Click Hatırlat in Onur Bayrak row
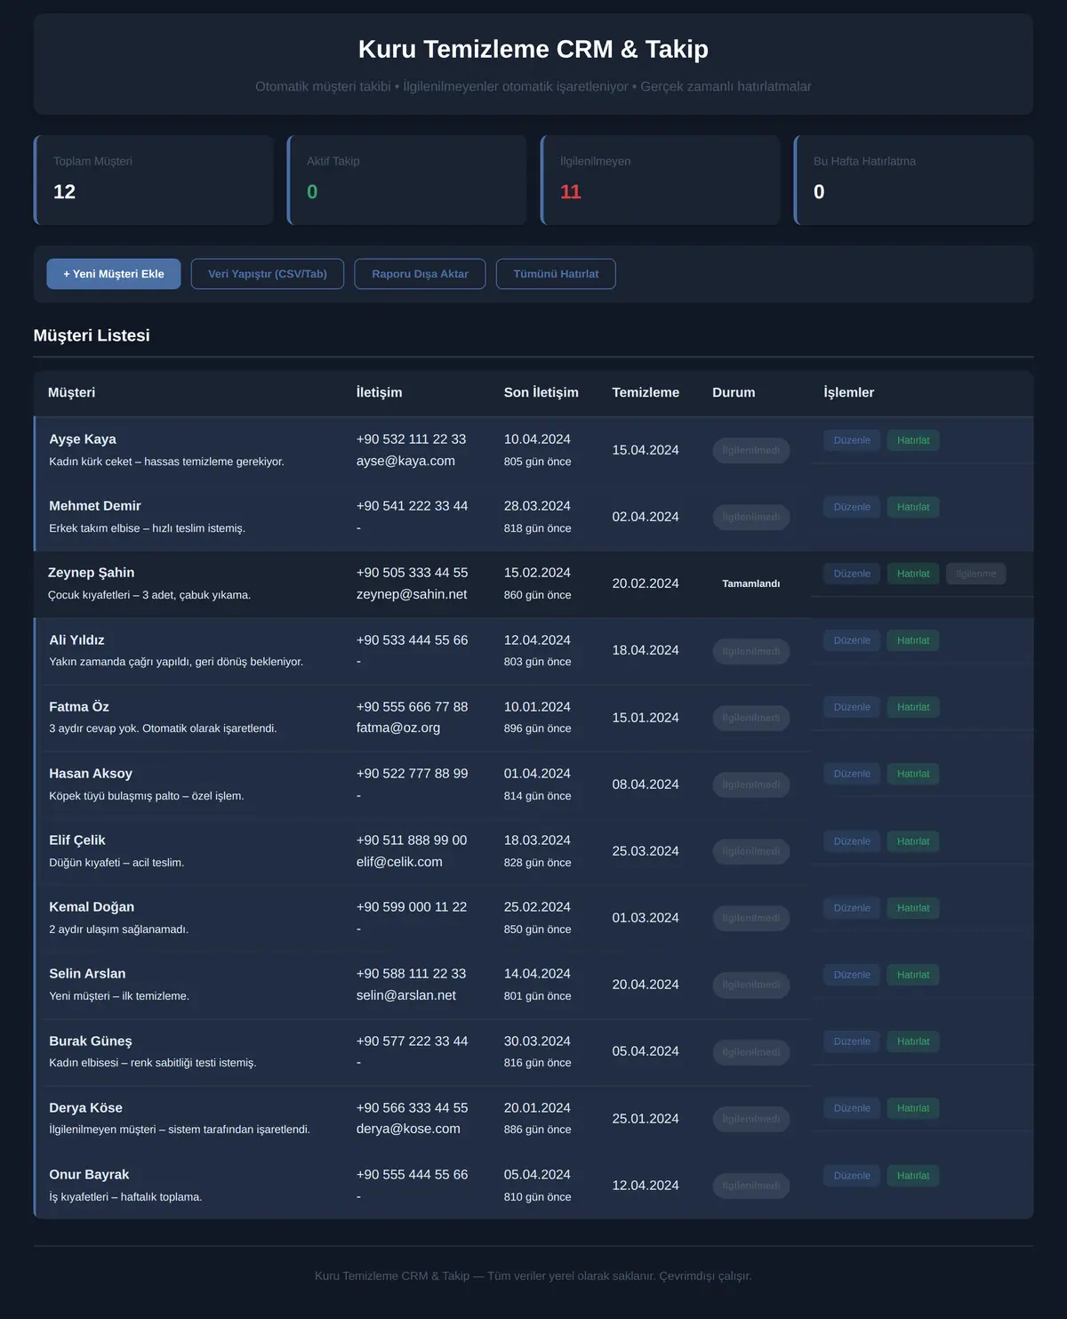 click(913, 1176)
